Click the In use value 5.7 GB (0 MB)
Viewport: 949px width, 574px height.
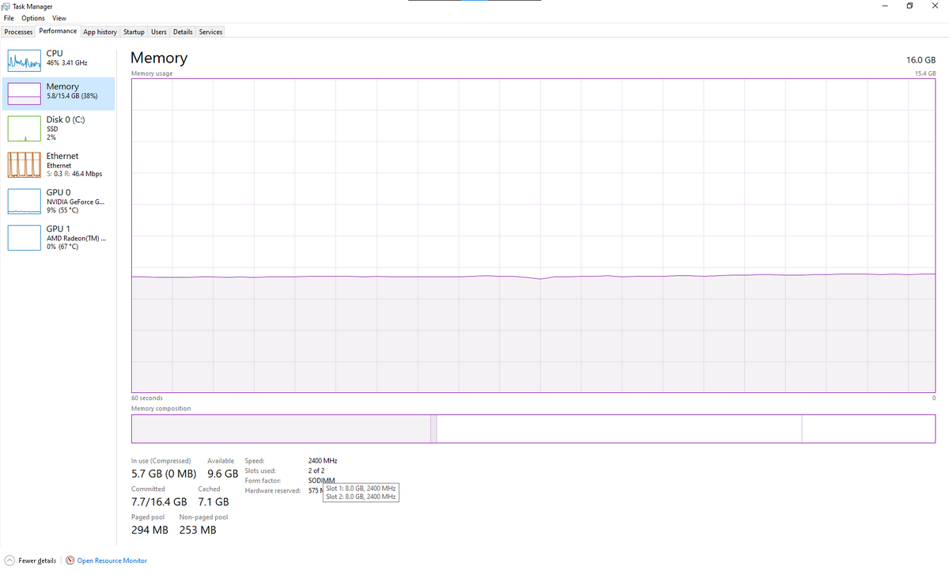[x=164, y=474]
